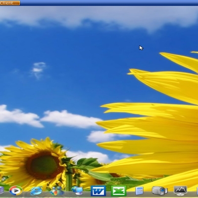
Task: Open the MSN Messenger dock icon
Action: click(57, 191)
